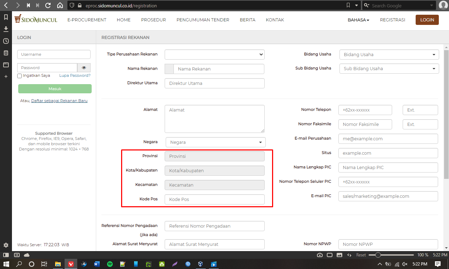Image resolution: width=449 pixels, height=269 pixels.
Task: Click the capture page camera icon
Action: (320, 255)
